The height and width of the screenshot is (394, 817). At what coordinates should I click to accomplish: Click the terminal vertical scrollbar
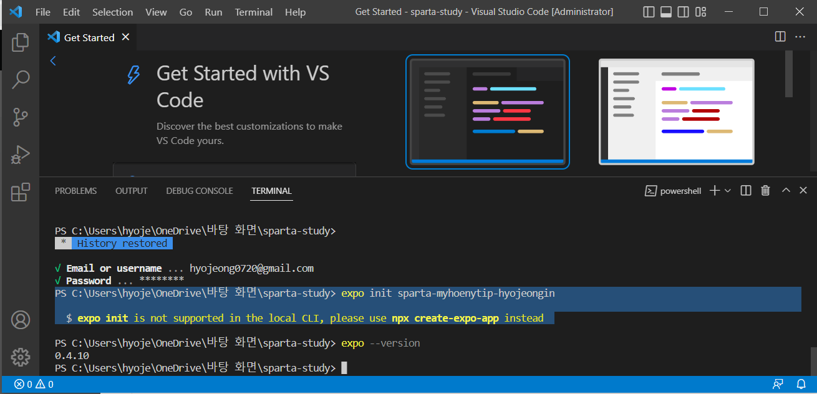pyautogui.click(x=813, y=360)
